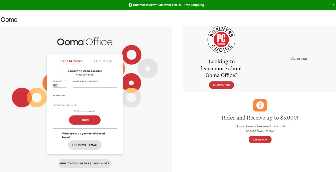Dismiss the Summer Kickoff Sale banner

click(333, 5)
